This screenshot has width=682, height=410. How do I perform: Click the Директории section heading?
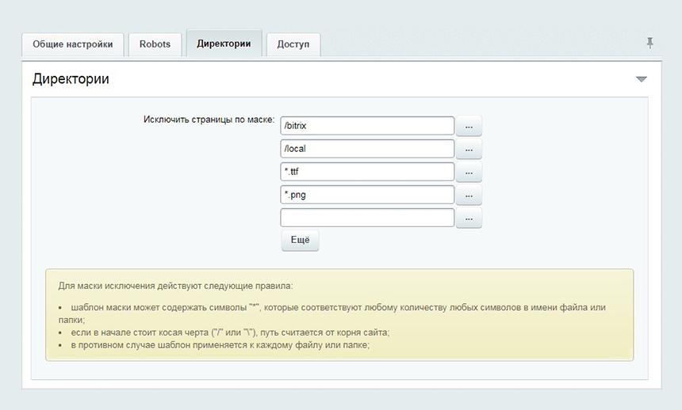pos(71,79)
